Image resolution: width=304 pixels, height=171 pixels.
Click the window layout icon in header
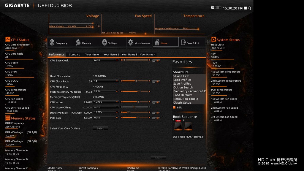pos(220,7)
